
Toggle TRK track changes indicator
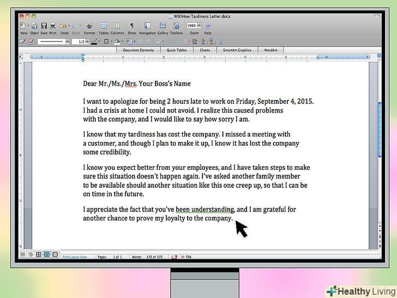187,257
